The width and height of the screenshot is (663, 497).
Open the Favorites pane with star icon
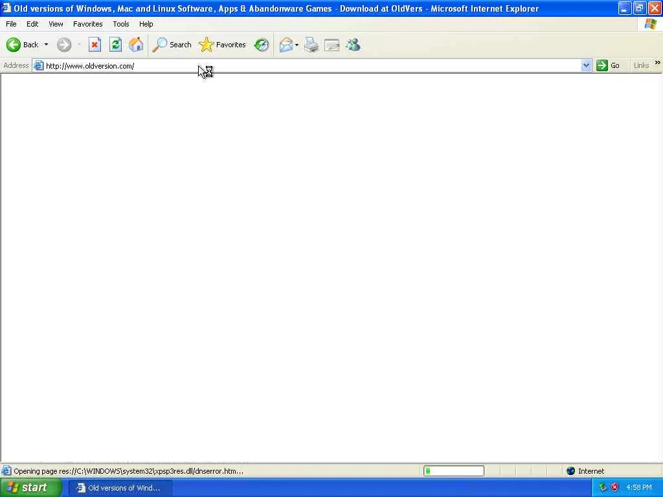tap(222, 45)
